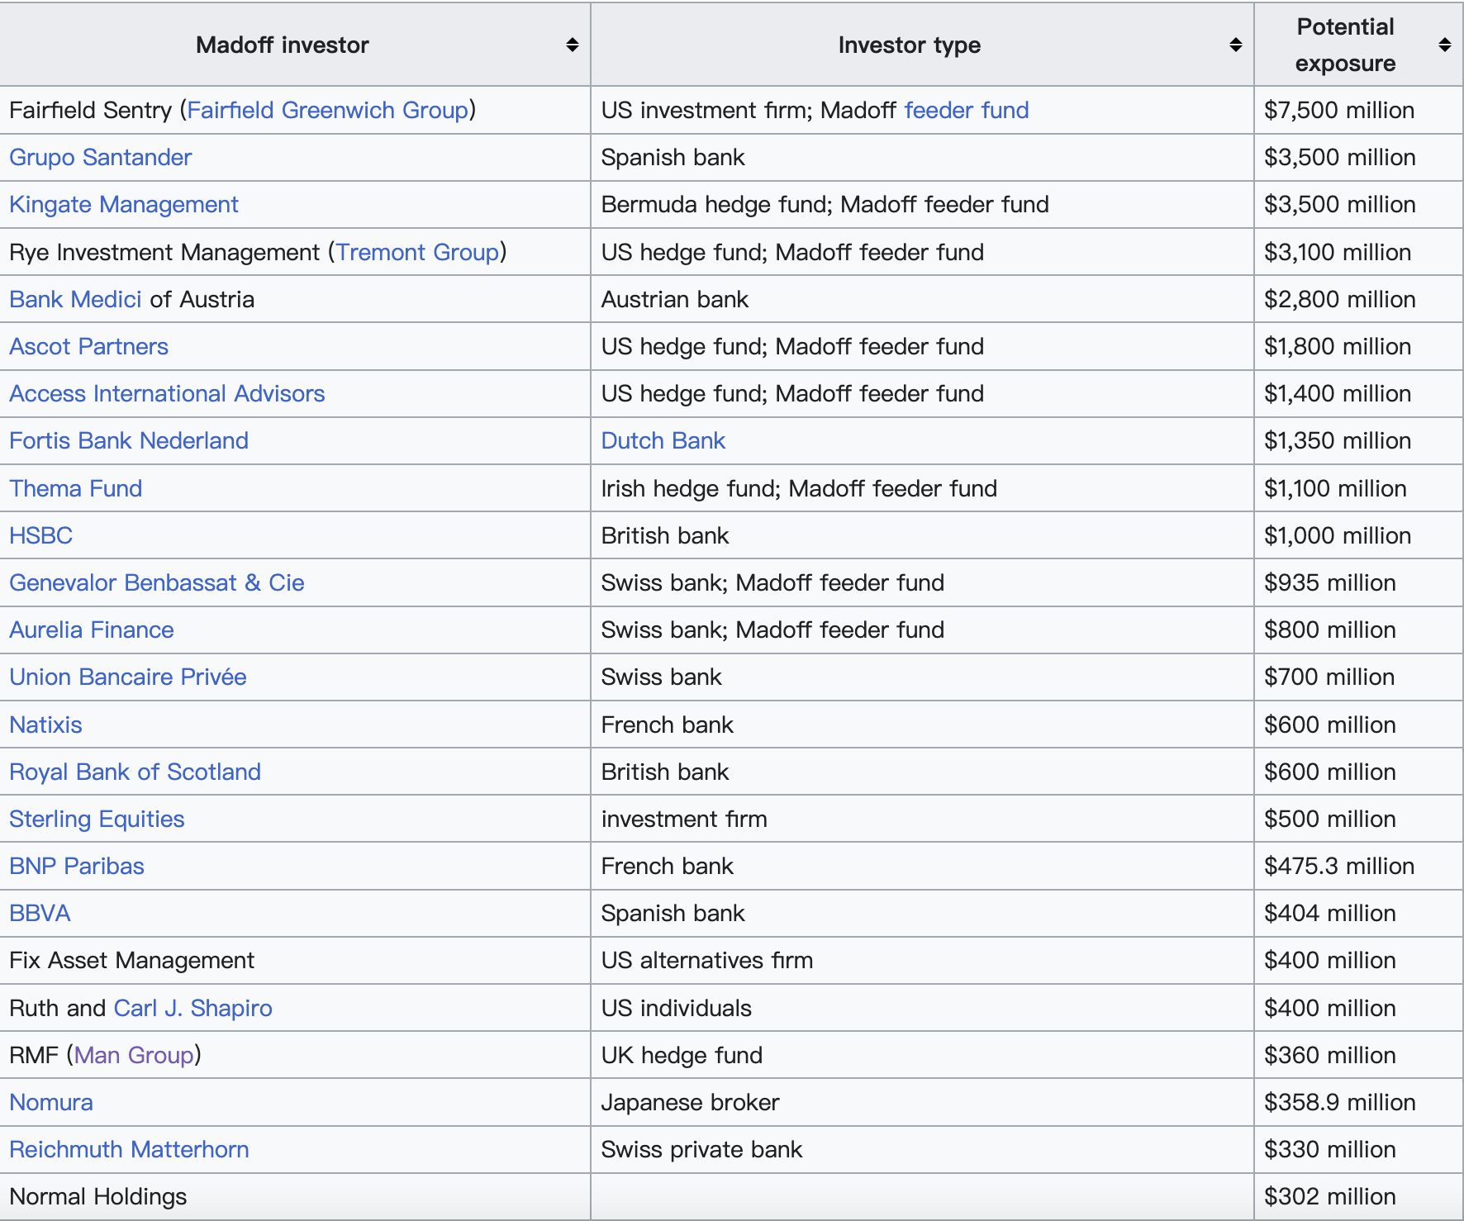Screen dimensions: 1464x1221
Task: Select Bermuda hedge fund; Madoff feeder fund cell
Action: click(x=922, y=204)
